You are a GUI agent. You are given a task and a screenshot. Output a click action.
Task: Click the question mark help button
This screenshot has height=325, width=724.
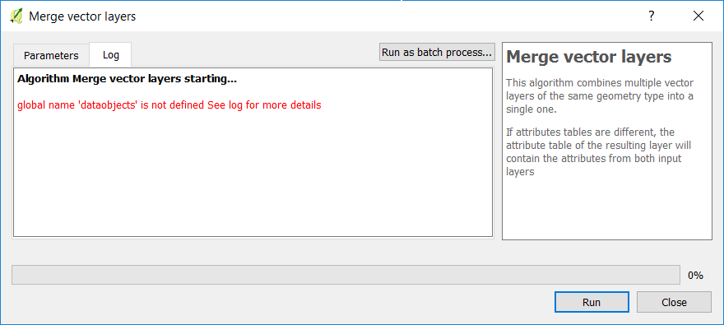[651, 16]
